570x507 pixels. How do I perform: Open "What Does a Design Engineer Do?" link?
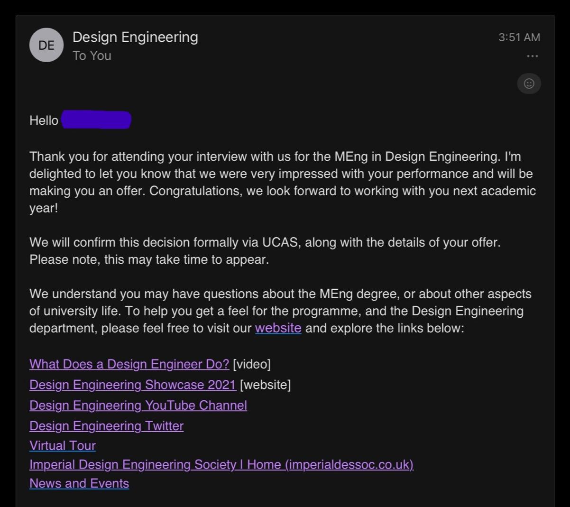tap(129, 364)
